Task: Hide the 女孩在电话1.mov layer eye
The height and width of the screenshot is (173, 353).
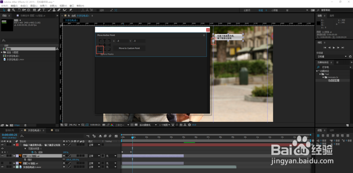Action: click(x=2, y=167)
